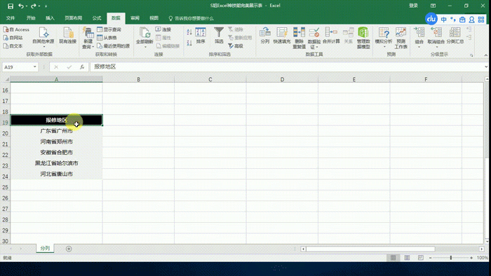This screenshot has height=276, width=491.
Task: Adjust the zoom slider handle
Action: 451,258
